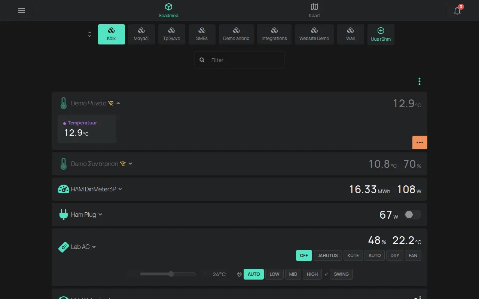Viewport: 479px width, 299px height.
Task: Click the orange more-options button
Action: click(420, 142)
